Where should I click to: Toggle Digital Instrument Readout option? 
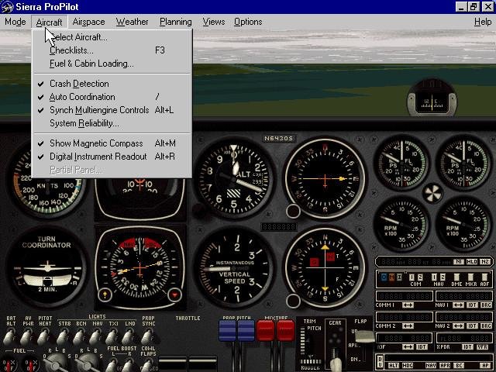(112, 157)
